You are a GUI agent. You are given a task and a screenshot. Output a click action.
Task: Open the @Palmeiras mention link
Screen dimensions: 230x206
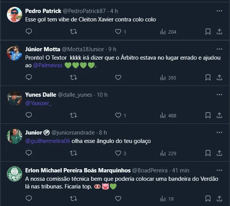(47, 66)
